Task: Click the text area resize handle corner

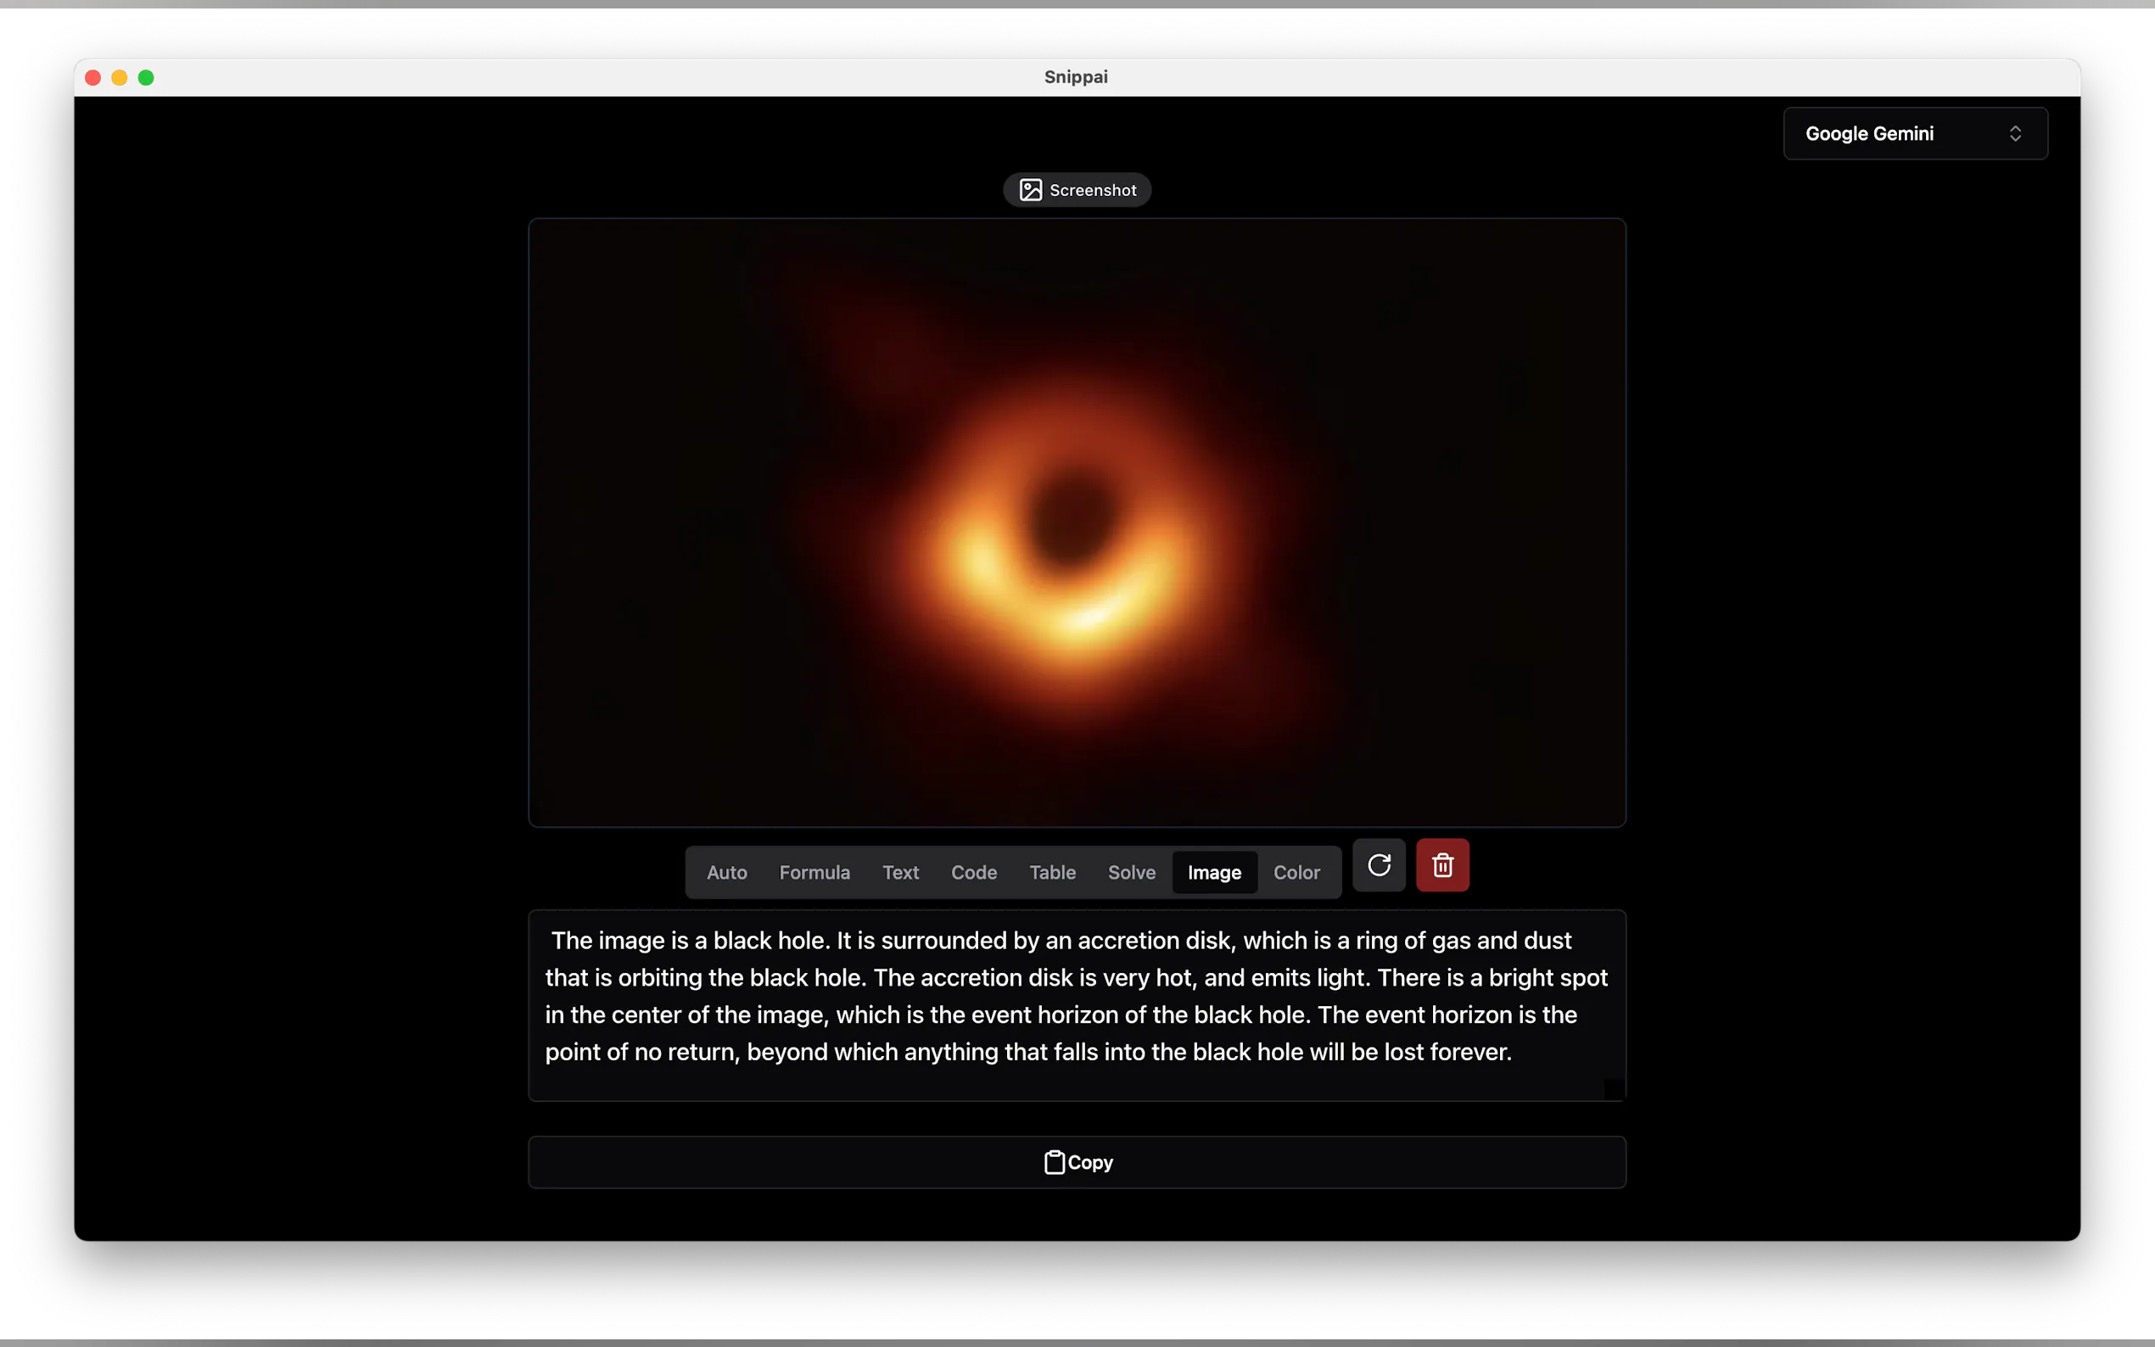Action: tap(1614, 1088)
